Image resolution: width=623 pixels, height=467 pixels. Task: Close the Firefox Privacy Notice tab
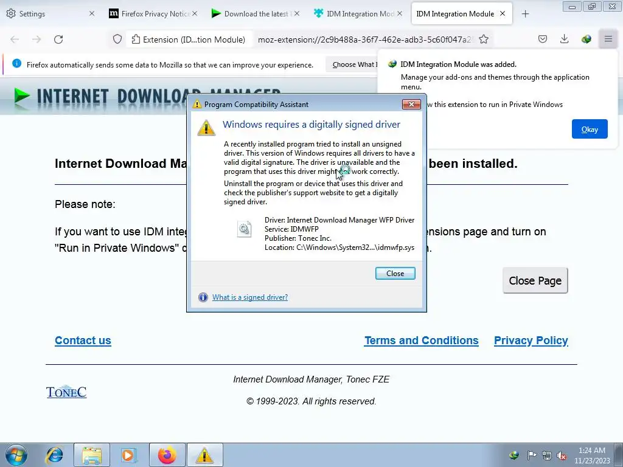[195, 13]
